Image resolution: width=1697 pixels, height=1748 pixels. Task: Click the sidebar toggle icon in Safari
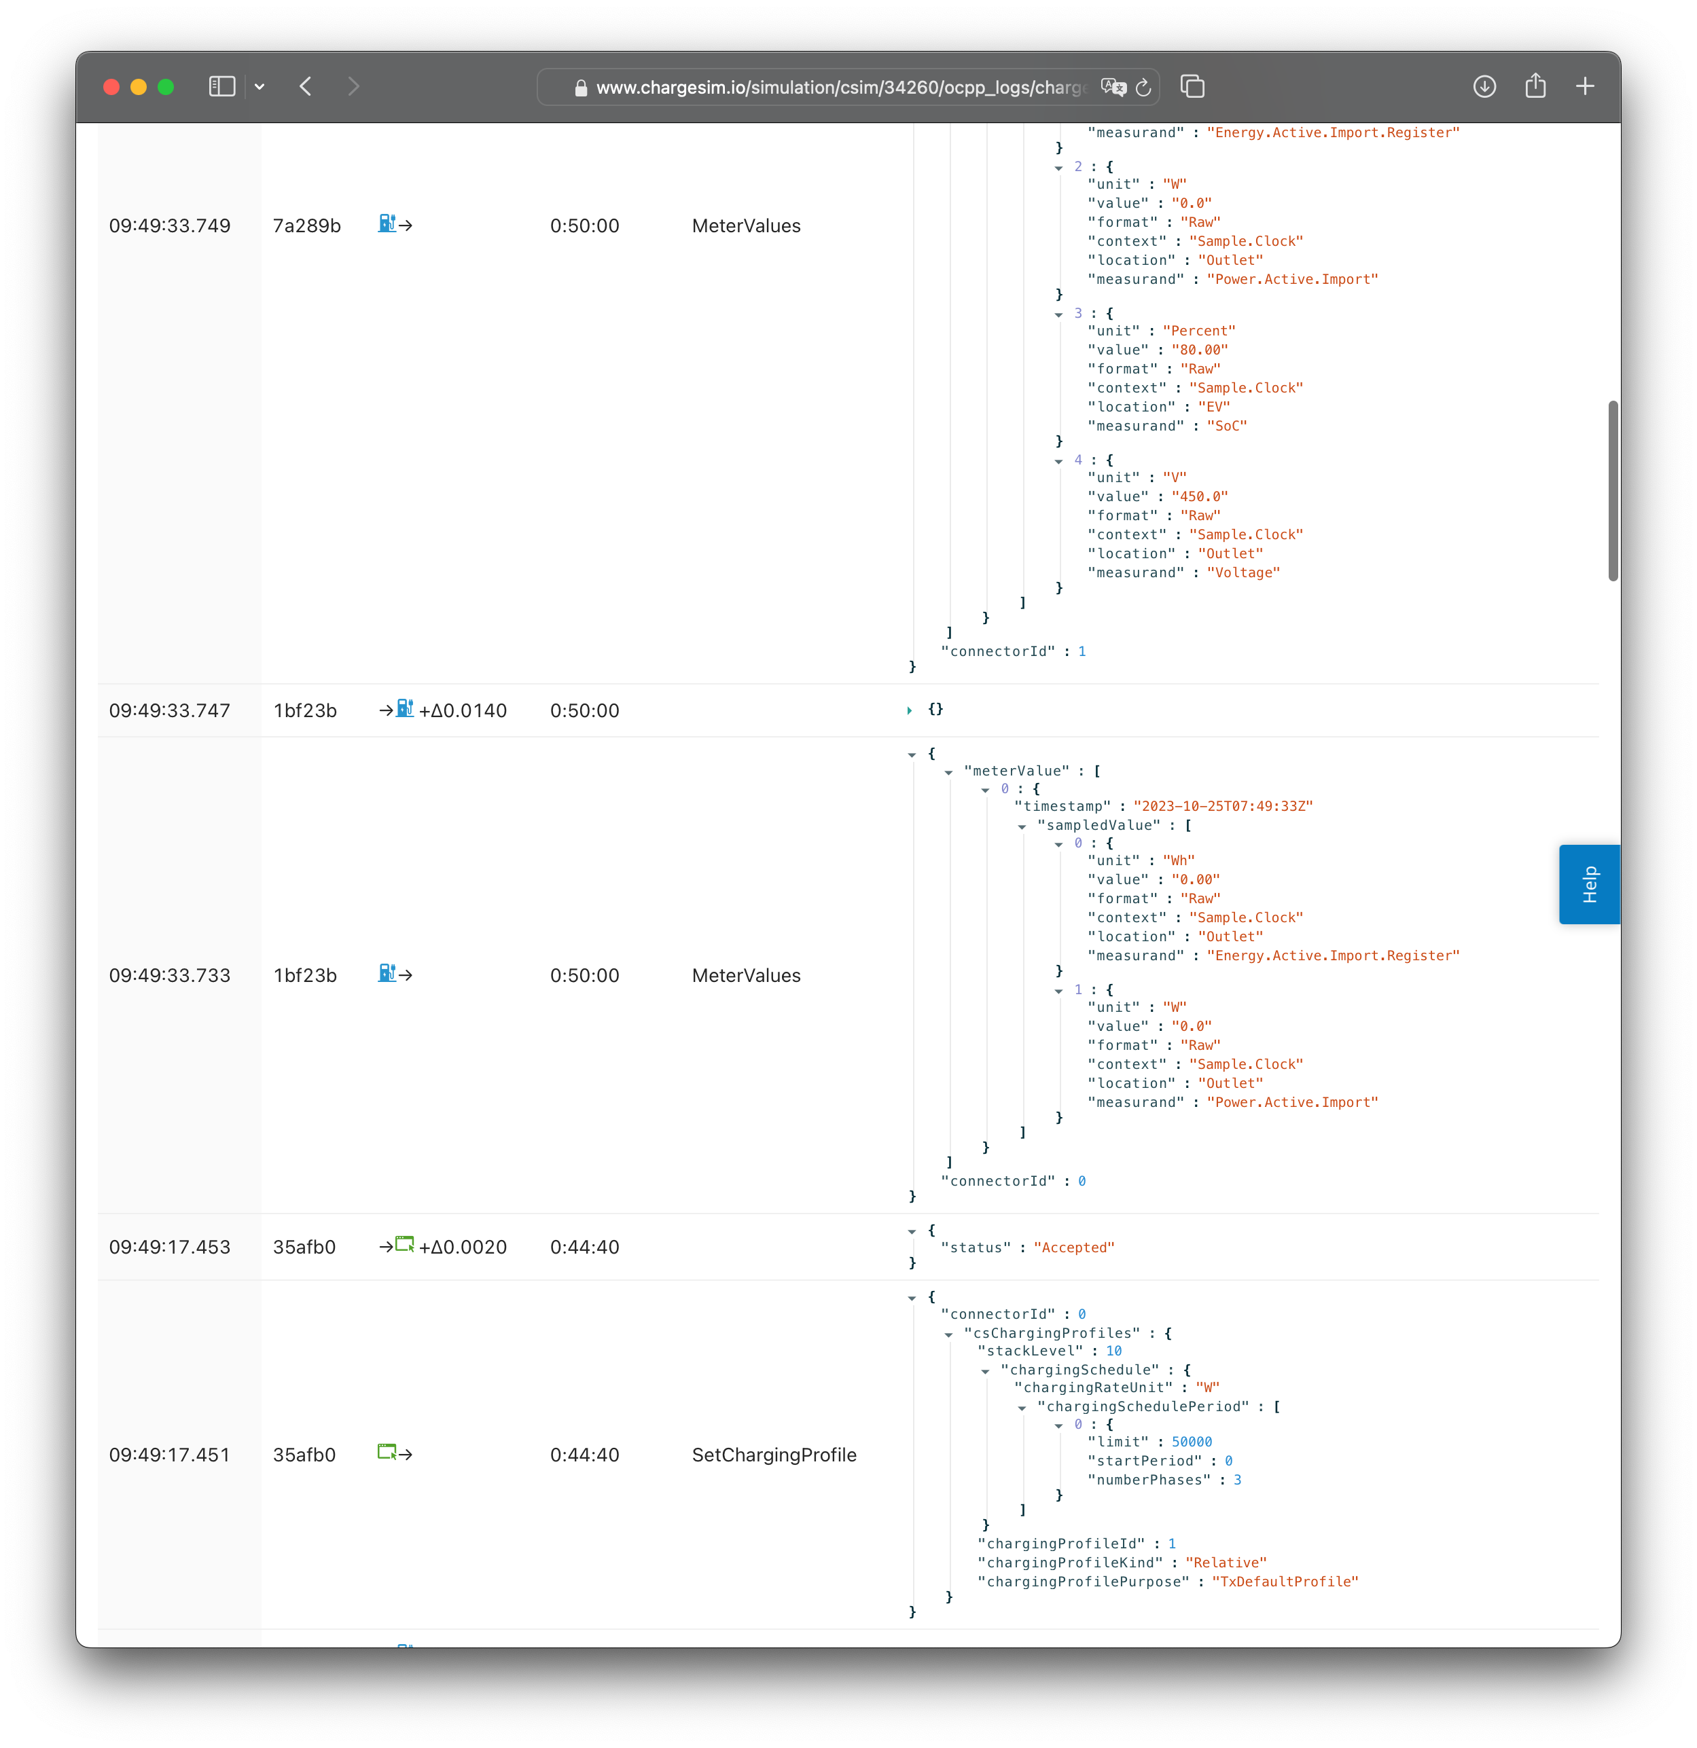(221, 86)
